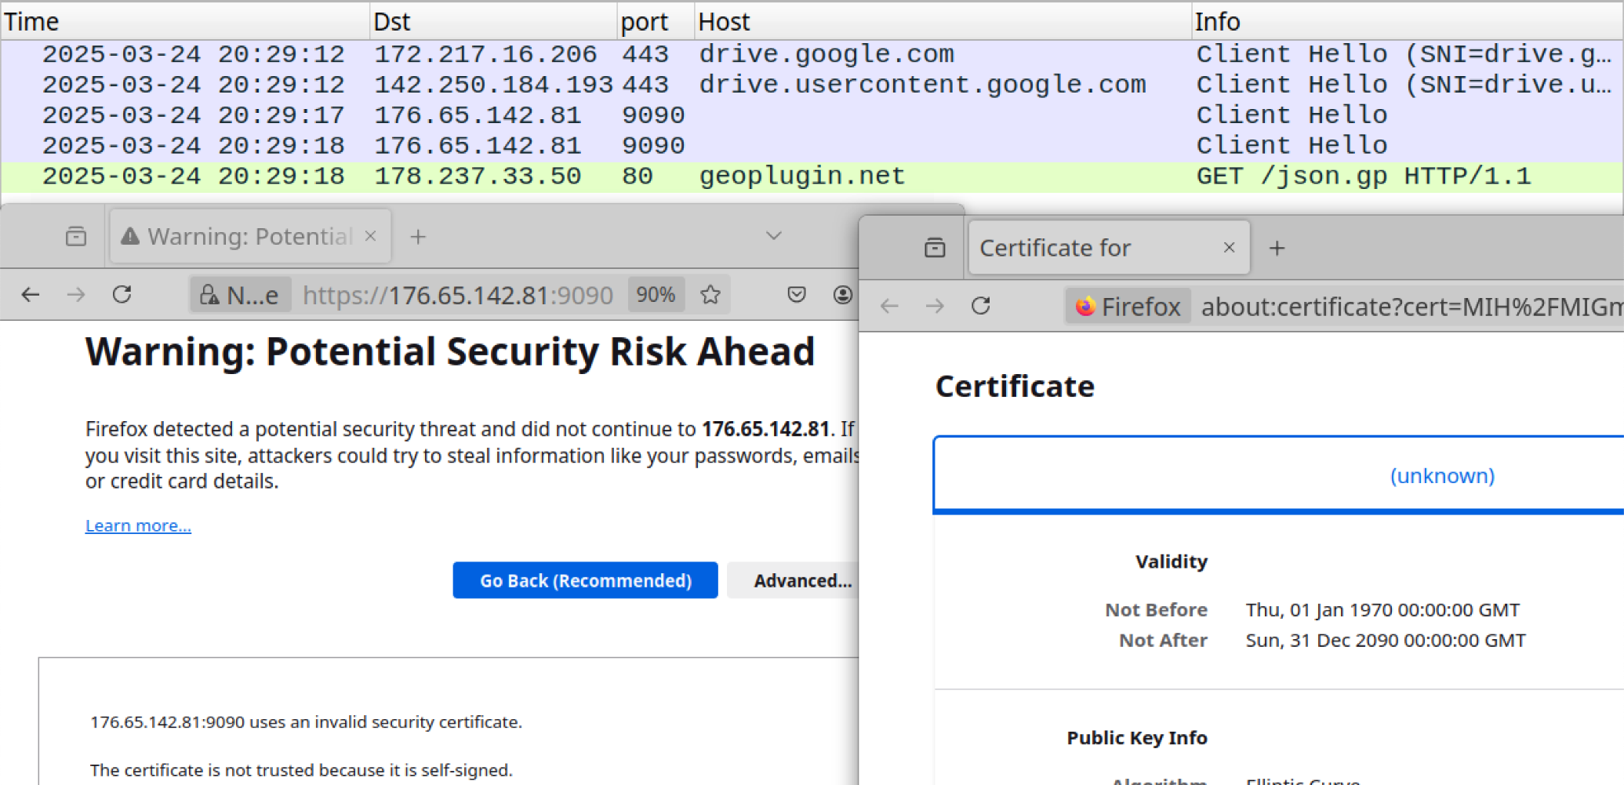This screenshot has width=1624, height=785.
Task: Click the 178.237.33.50 destination cell
Action: [478, 176]
